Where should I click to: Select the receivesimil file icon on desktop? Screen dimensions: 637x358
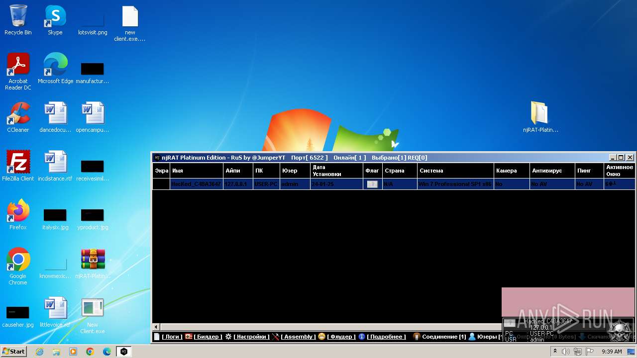click(x=93, y=170)
